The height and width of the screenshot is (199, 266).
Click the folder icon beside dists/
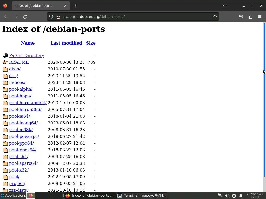coord(5,69)
